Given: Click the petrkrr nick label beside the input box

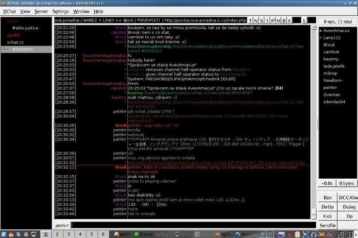Looking at the screenshot, I should pyautogui.click(x=62, y=225).
